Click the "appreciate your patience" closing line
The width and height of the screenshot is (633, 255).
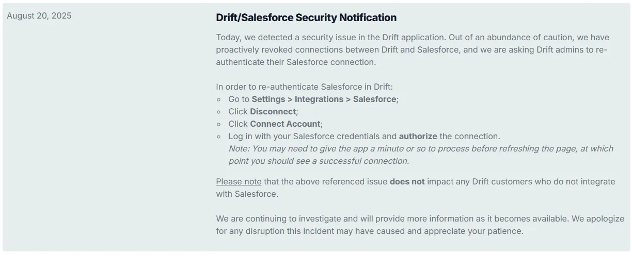(370, 231)
